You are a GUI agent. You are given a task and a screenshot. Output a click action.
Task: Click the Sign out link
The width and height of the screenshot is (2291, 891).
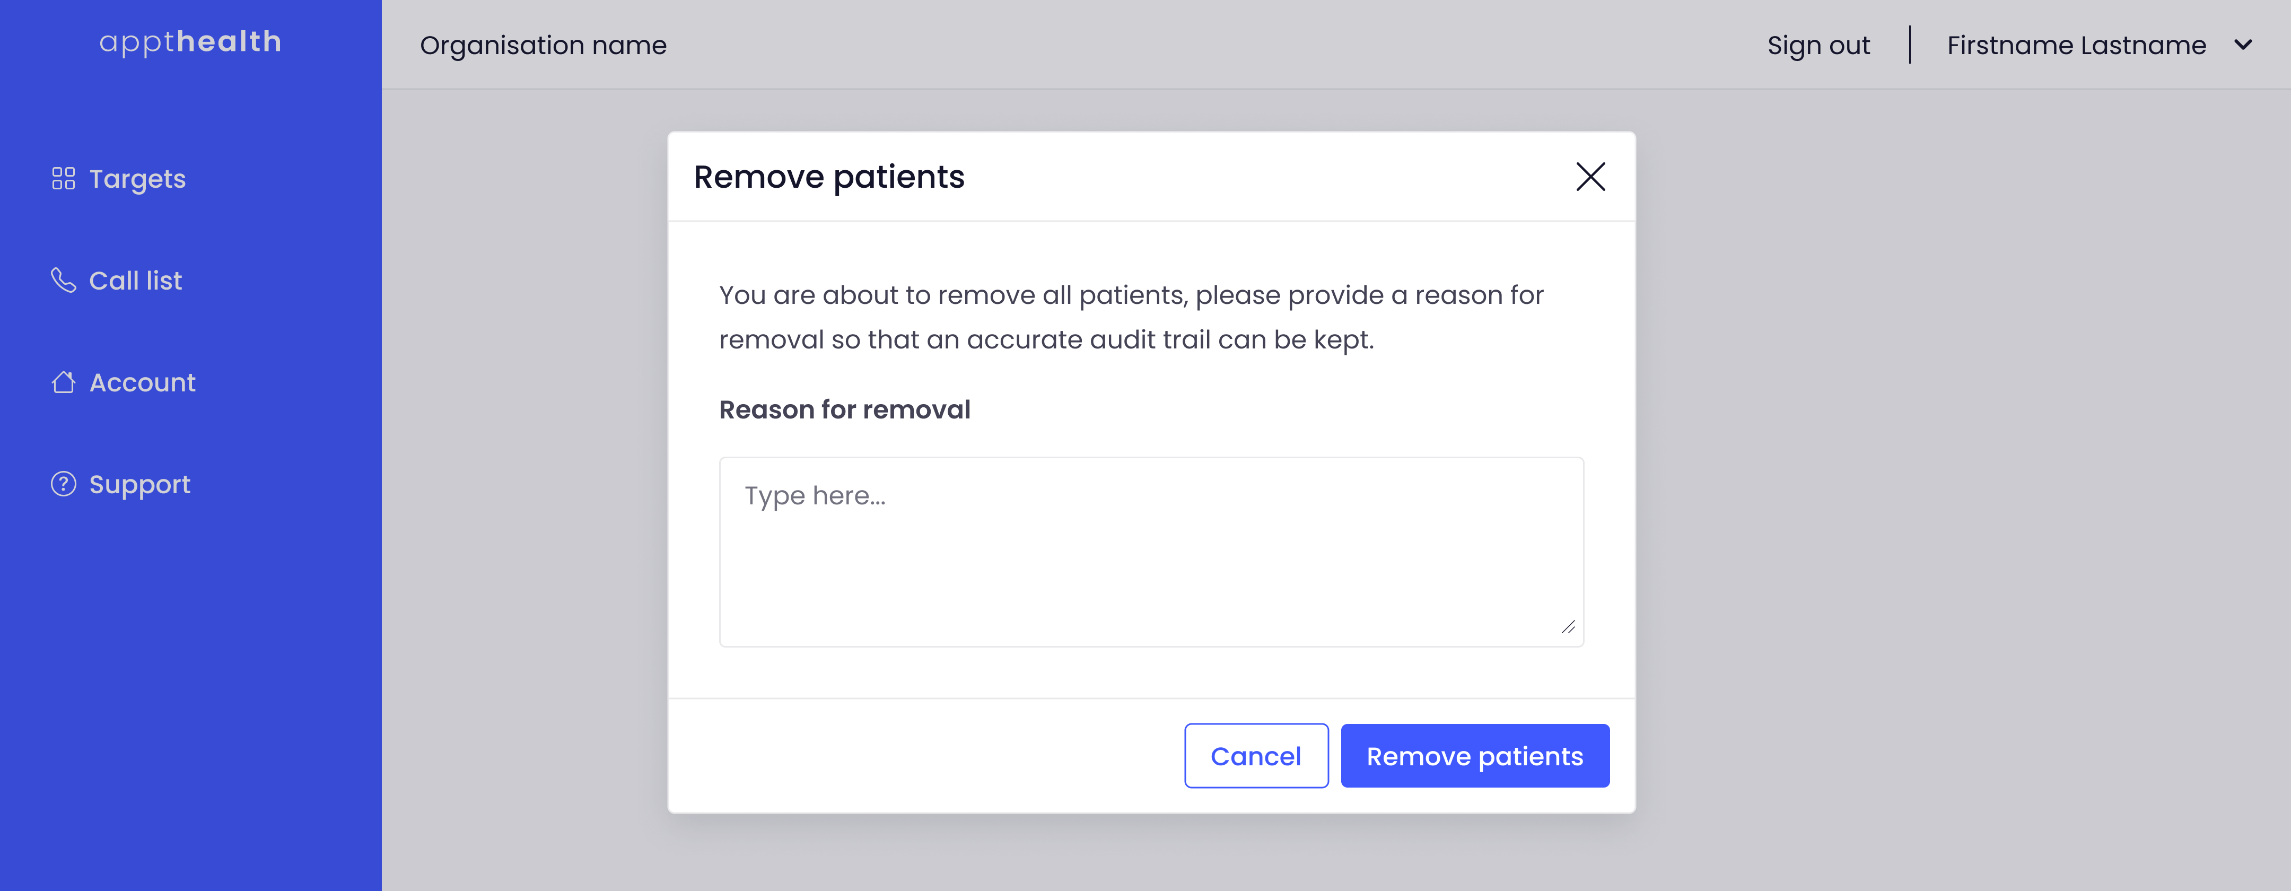point(1818,46)
